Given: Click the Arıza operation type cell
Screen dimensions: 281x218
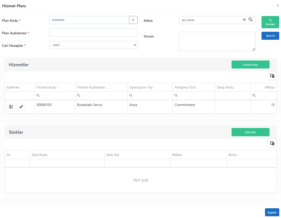Looking at the screenshot, I should (x=150, y=107).
